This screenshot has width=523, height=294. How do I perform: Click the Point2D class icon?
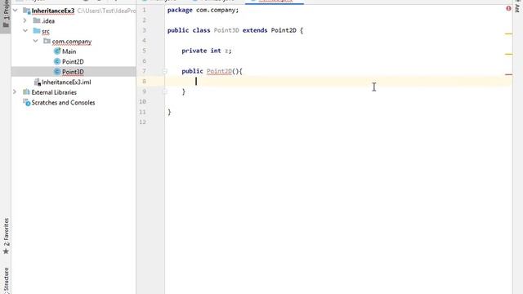(57, 61)
